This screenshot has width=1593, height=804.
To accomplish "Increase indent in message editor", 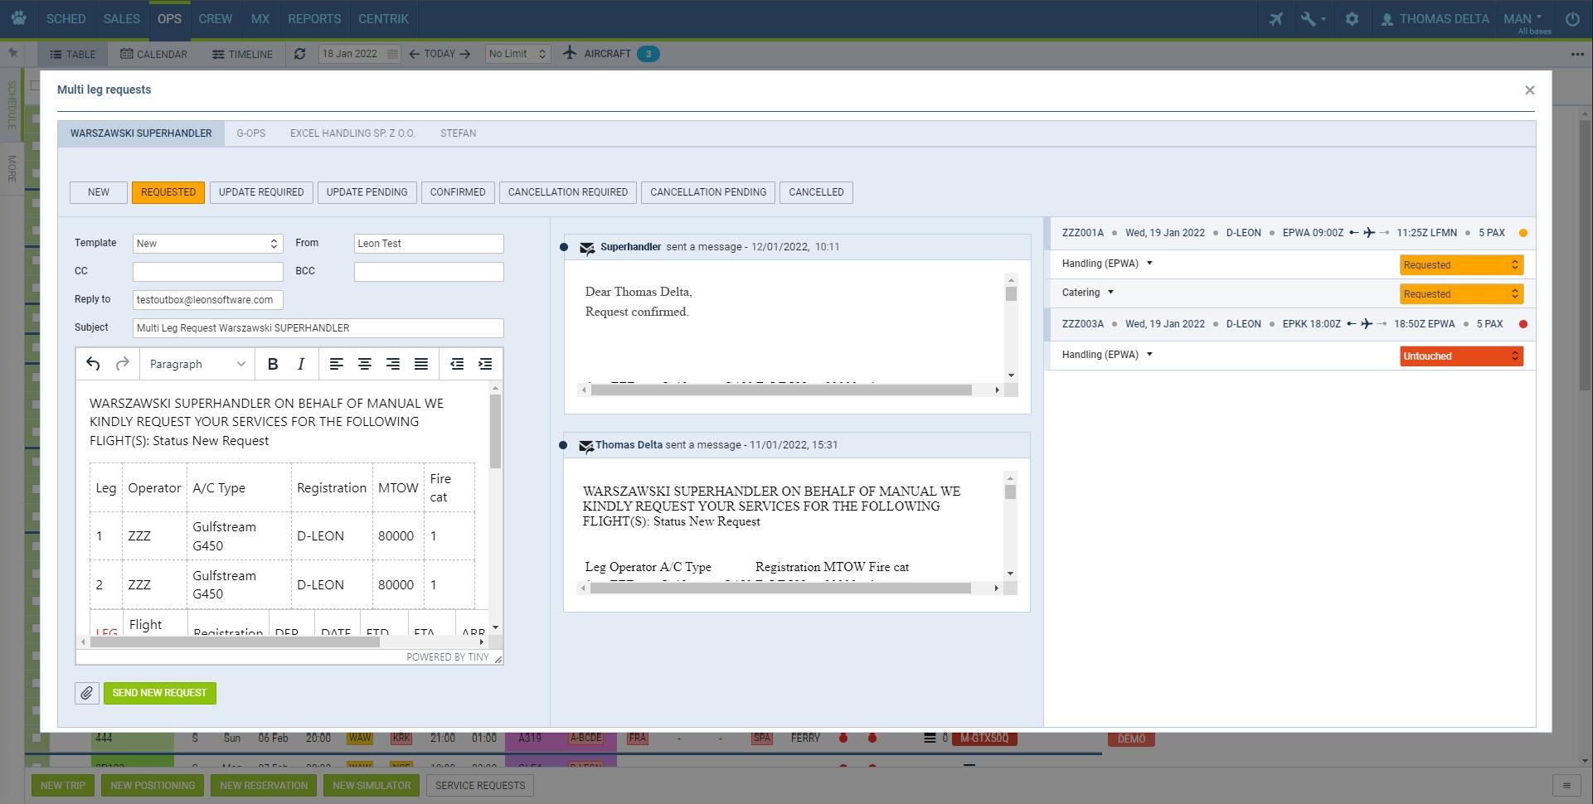I will pyautogui.click(x=485, y=364).
